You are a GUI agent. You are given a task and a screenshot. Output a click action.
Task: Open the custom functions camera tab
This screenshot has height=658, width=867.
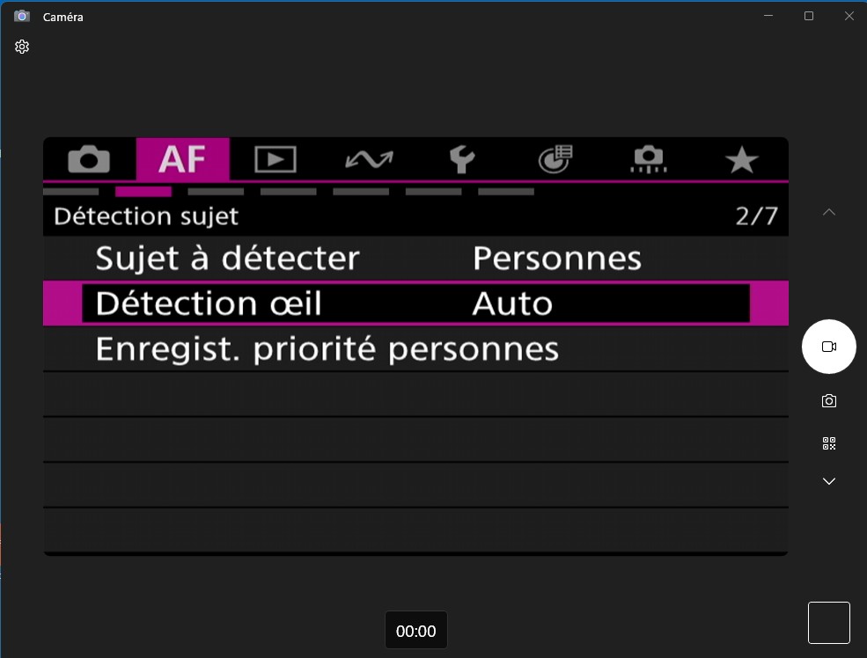tap(649, 159)
